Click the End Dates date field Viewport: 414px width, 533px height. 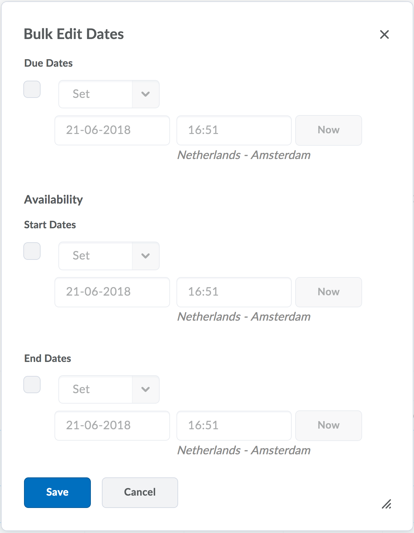click(x=112, y=426)
